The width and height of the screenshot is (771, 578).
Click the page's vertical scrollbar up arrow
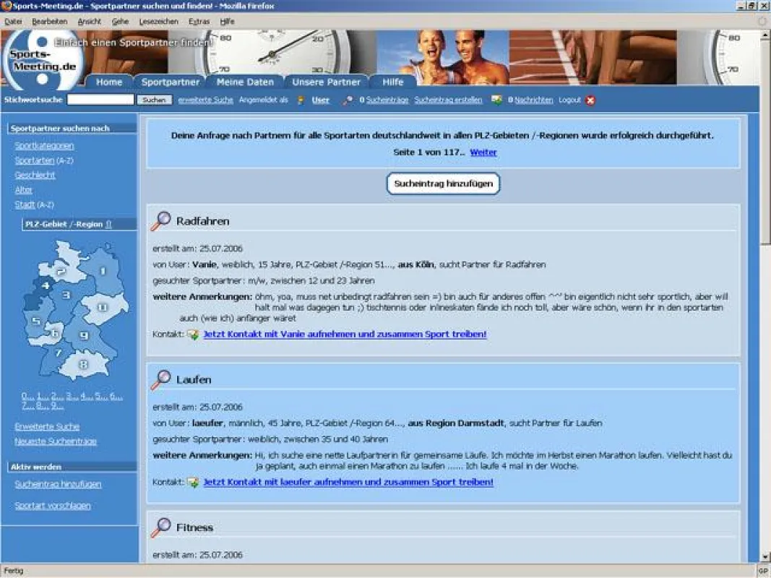click(x=765, y=35)
